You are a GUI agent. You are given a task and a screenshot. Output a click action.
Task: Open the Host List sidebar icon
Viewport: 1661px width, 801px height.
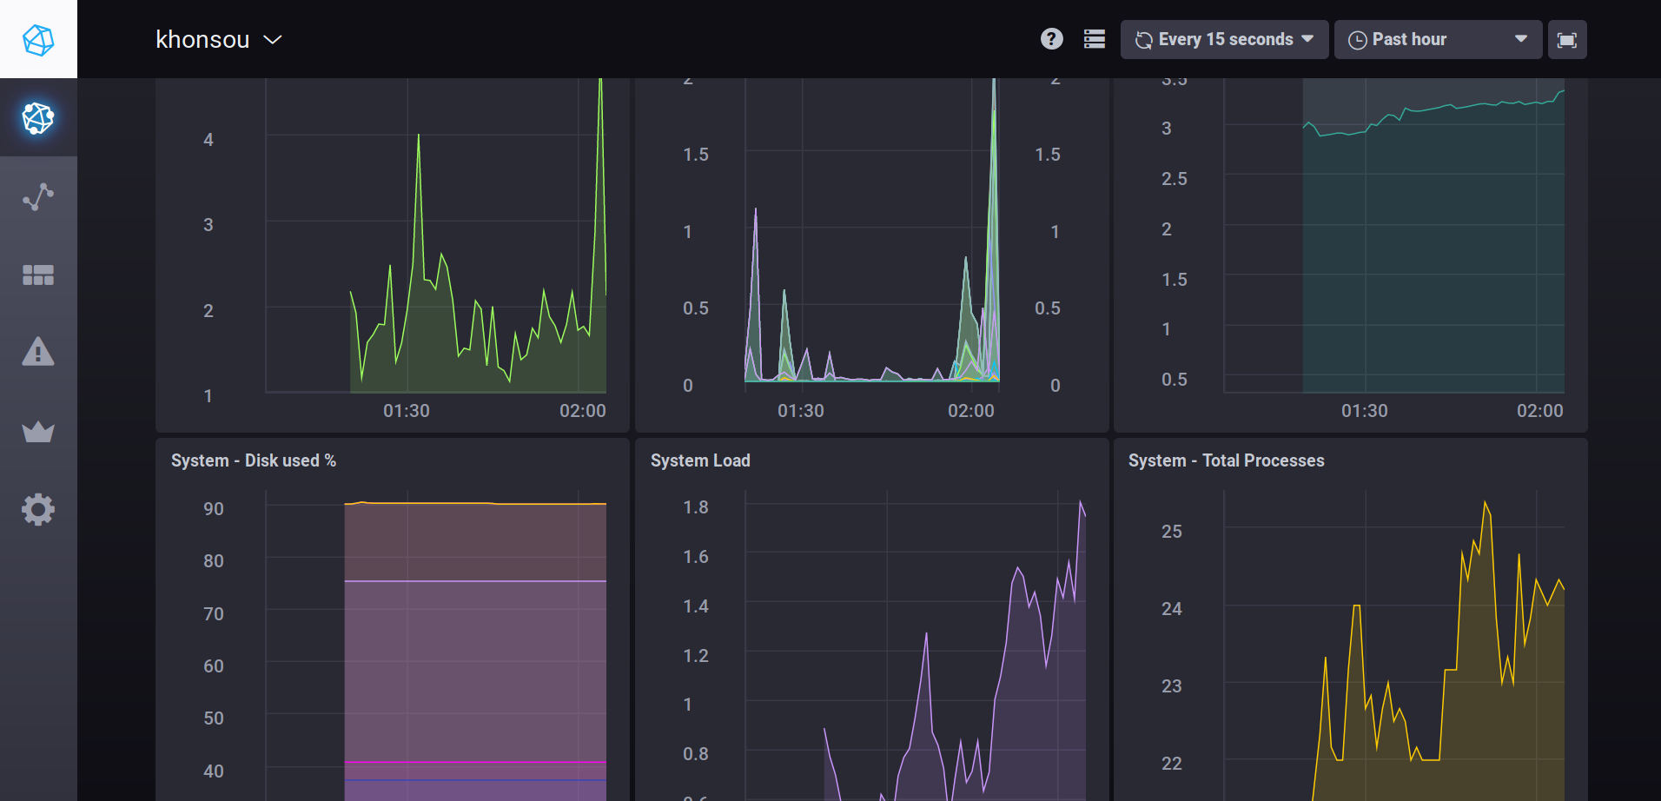[x=38, y=118]
